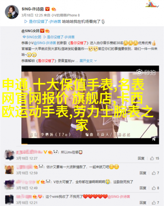
Task: Reply to the 所以mv在哪 comment
Action: pyautogui.click(x=141, y=158)
